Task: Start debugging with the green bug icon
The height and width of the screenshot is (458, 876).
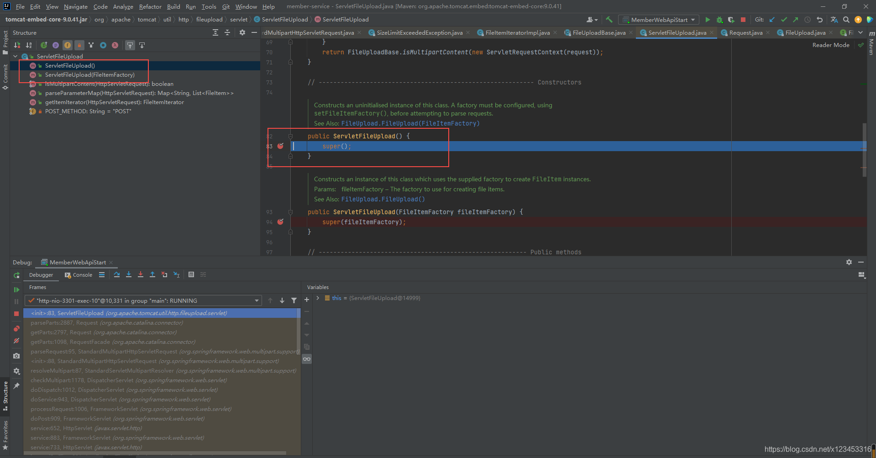Action: coord(719,20)
